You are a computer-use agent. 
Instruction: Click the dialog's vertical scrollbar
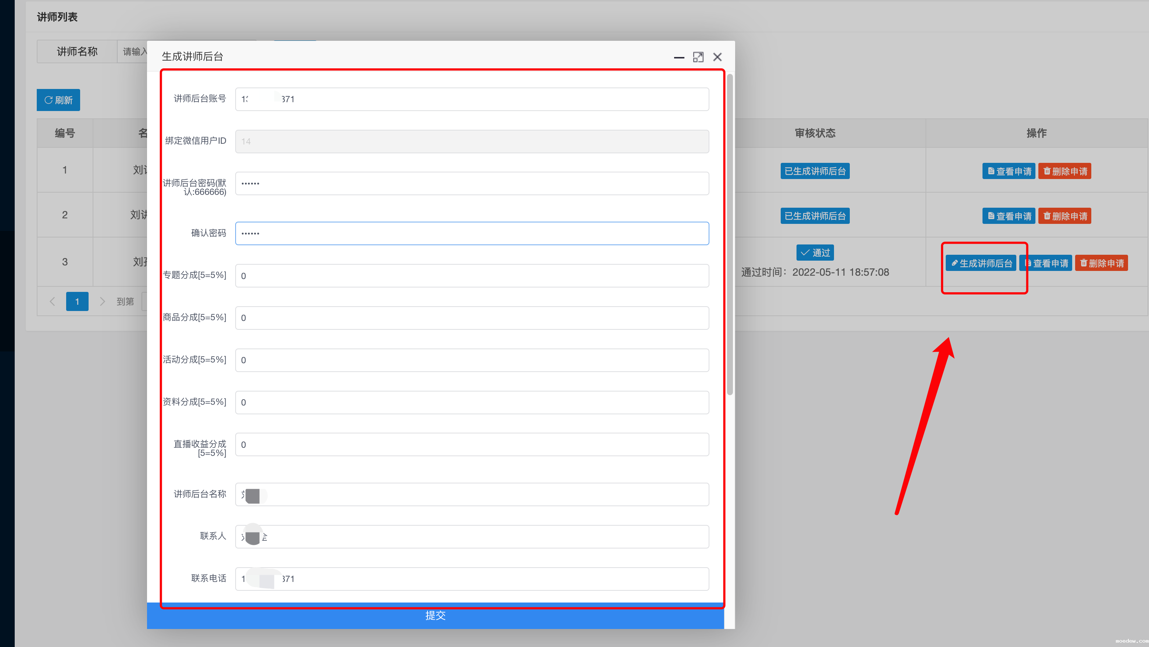(x=730, y=234)
